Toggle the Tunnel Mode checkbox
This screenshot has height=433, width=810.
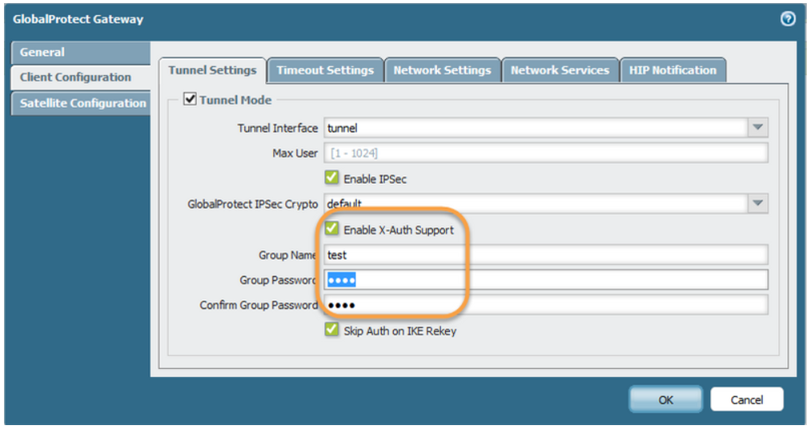point(190,99)
